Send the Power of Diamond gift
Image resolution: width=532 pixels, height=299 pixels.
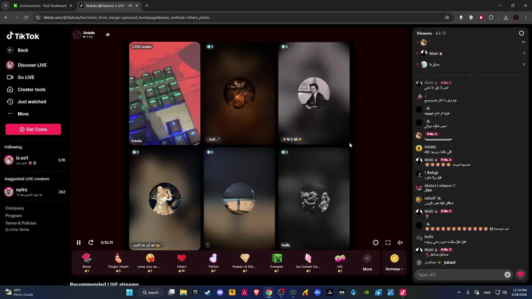245,263
